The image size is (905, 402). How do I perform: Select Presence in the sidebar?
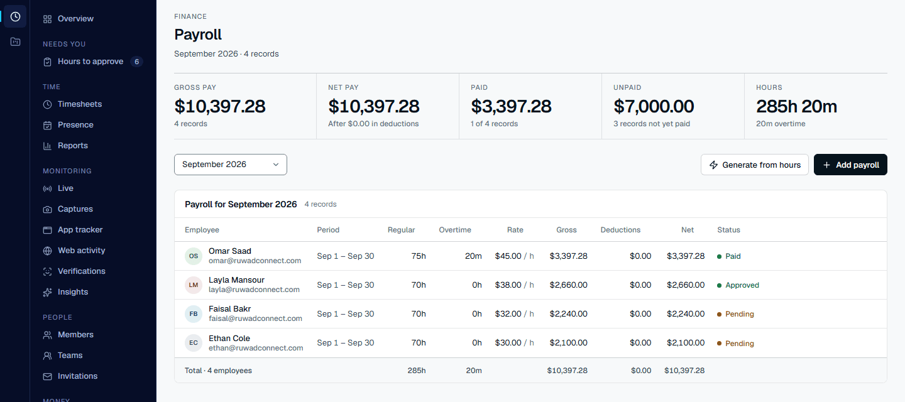click(x=93, y=125)
